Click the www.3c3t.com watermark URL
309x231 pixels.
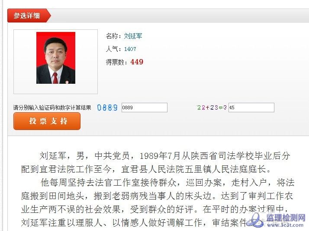pos(285,225)
